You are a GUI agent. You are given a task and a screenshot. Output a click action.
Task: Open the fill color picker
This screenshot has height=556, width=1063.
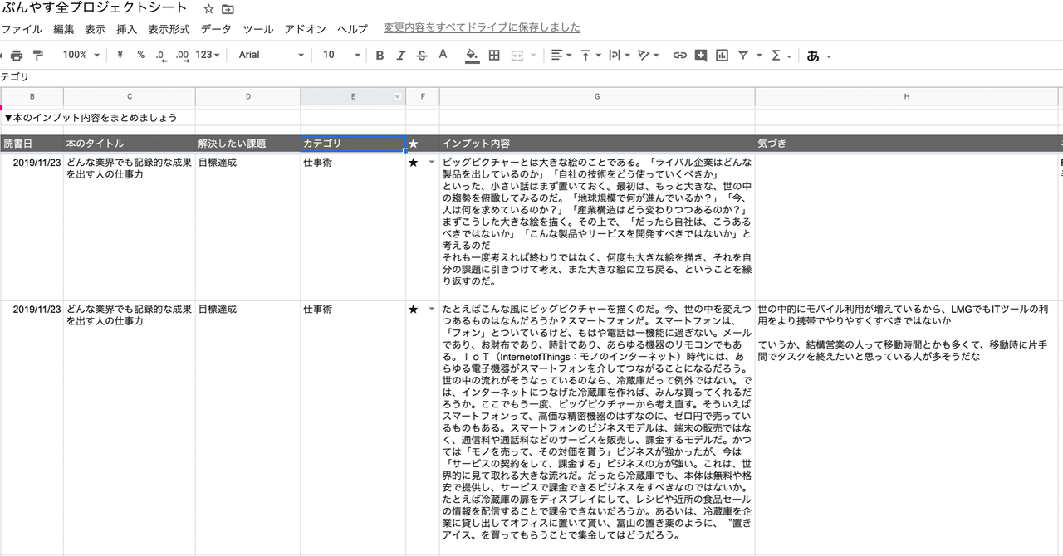coord(472,55)
